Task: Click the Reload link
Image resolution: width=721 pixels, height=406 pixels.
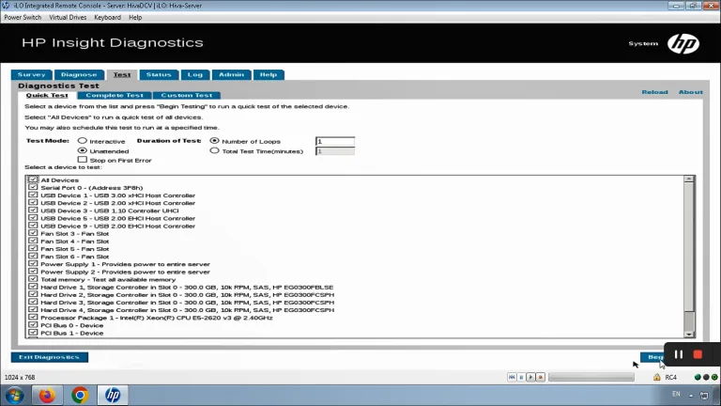Action: (654, 92)
